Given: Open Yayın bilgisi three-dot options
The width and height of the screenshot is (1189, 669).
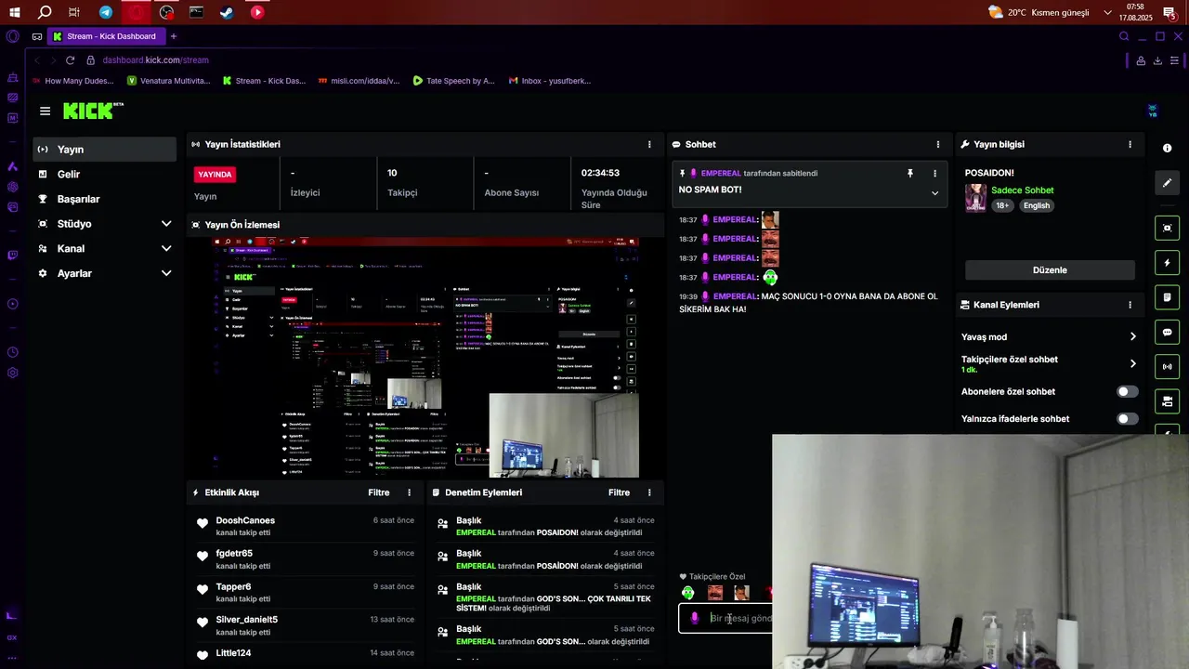Looking at the screenshot, I should pos(1130,144).
